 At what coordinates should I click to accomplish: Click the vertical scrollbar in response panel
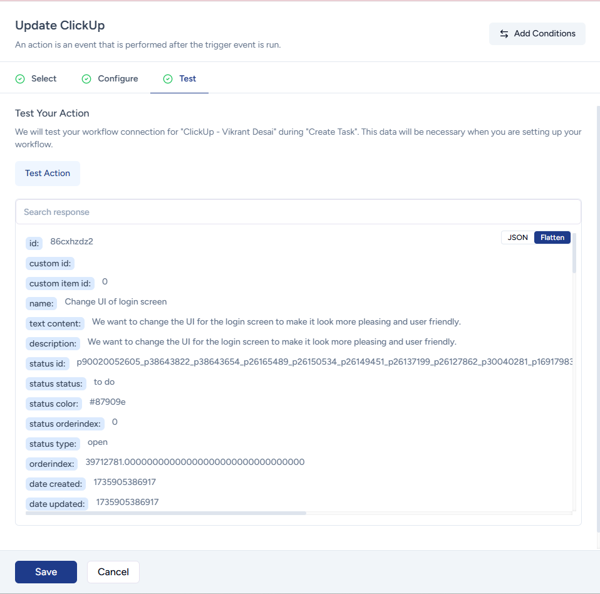click(574, 254)
